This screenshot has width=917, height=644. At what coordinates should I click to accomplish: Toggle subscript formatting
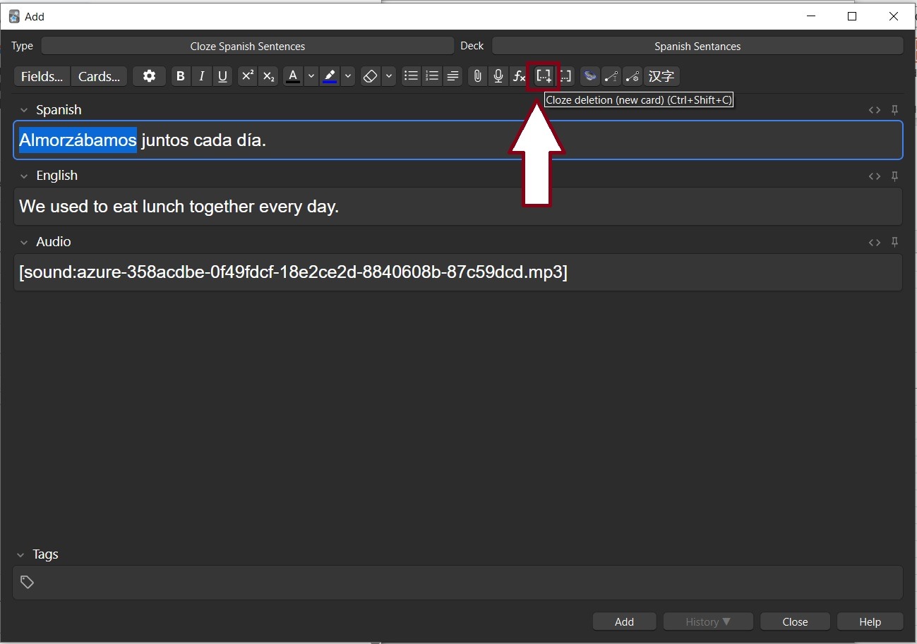268,76
